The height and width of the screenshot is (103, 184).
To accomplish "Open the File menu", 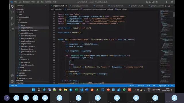I will point(16,2).
